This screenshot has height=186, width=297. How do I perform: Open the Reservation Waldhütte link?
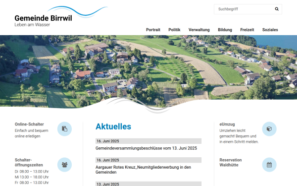coord(231,162)
